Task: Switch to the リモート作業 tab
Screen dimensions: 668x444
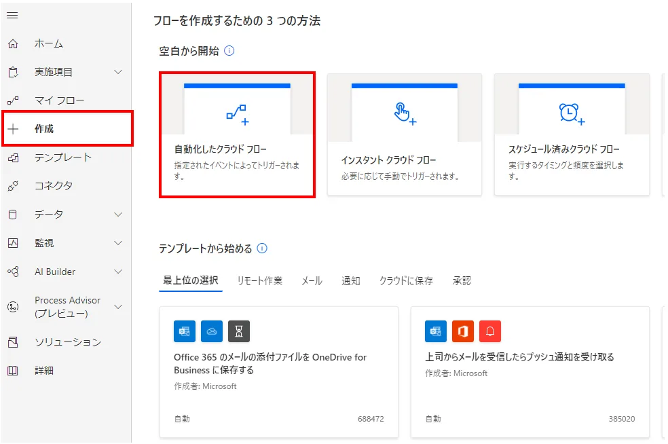Action: pyautogui.click(x=259, y=280)
